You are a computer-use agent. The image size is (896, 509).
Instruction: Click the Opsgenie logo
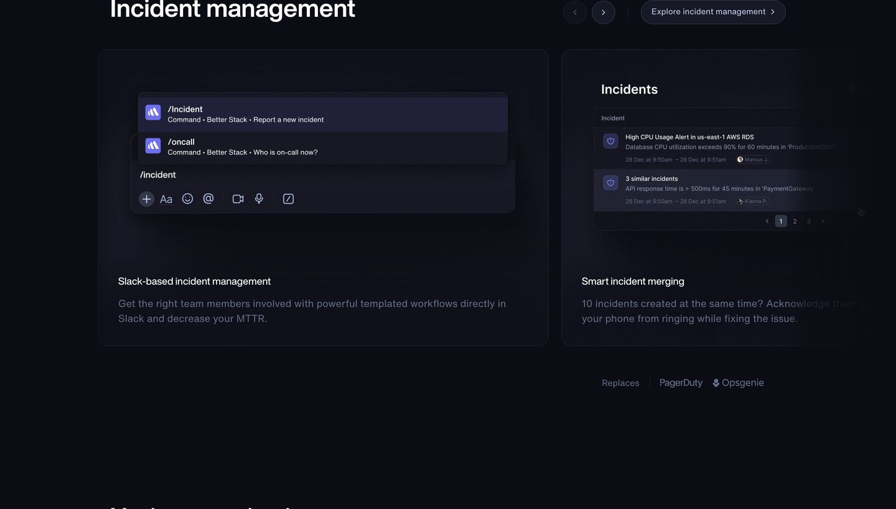click(x=739, y=383)
